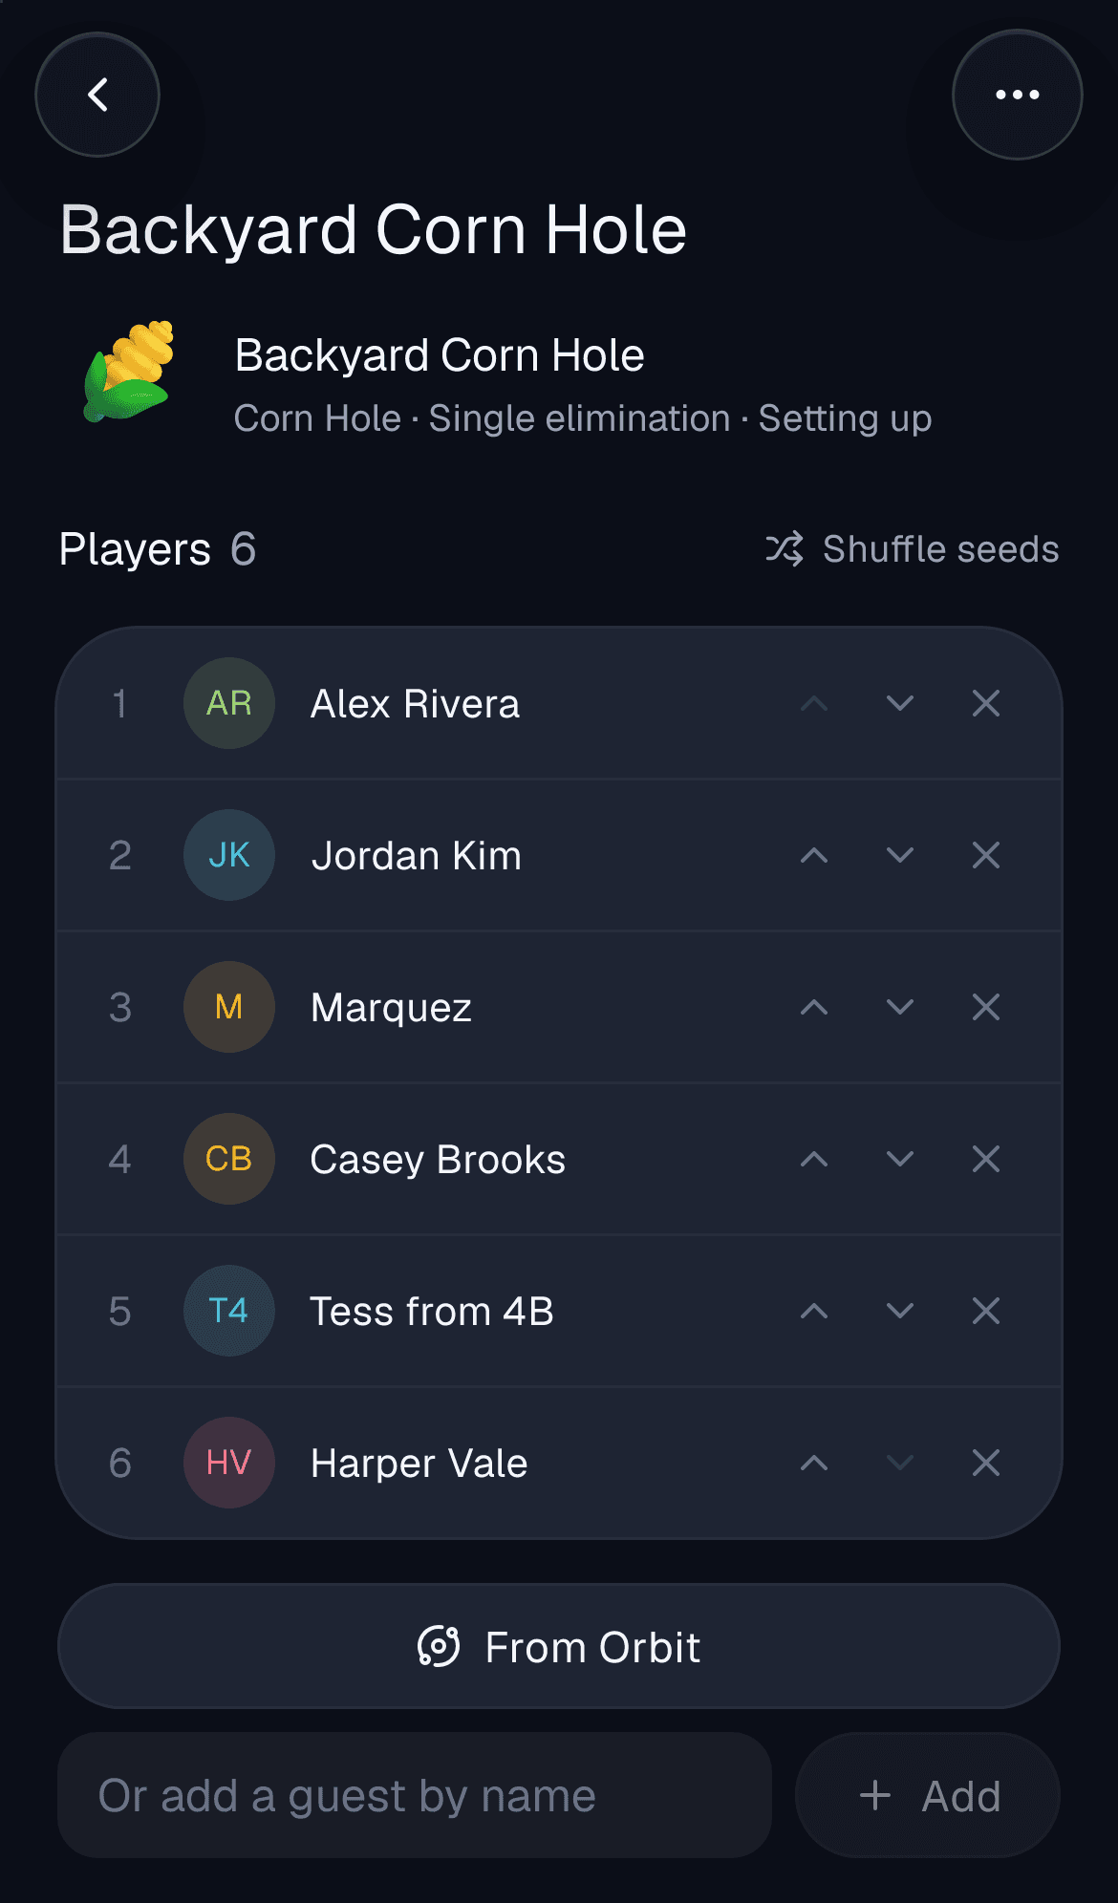Go back using the top-left arrow
Screen dimensions: 1118x1903
click(x=97, y=95)
